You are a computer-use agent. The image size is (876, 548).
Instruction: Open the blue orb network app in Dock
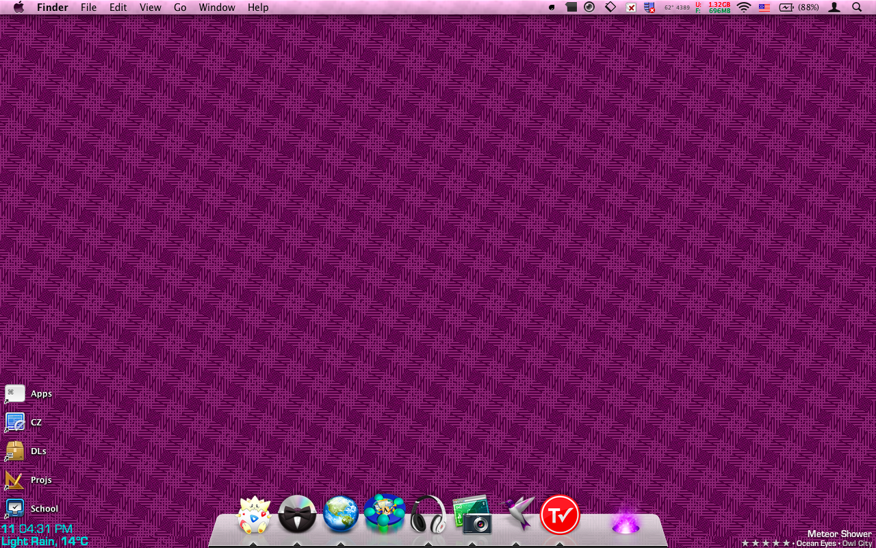coord(385,513)
